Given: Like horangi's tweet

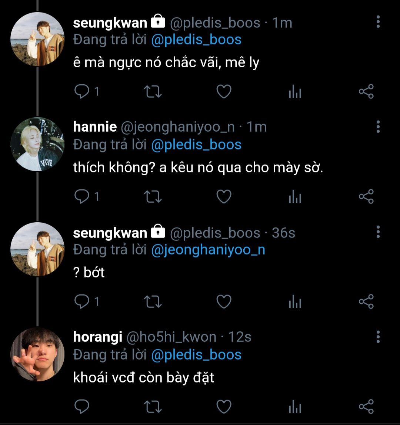Looking at the screenshot, I should click(224, 407).
